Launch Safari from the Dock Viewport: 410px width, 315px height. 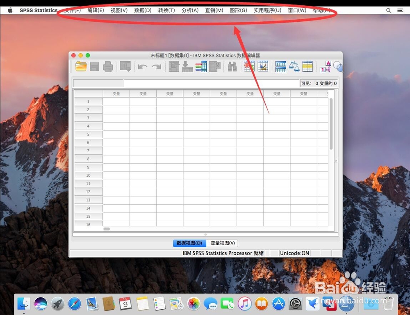click(x=75, y=304)
